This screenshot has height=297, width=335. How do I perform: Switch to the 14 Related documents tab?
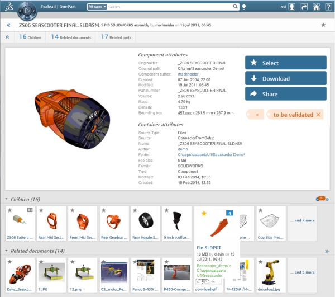[x=71, y=37]
